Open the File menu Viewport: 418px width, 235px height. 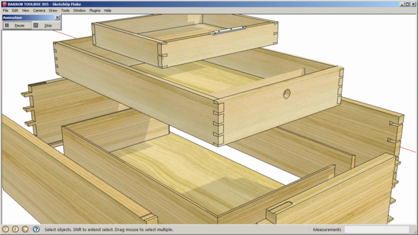click(x=6, y=10)
